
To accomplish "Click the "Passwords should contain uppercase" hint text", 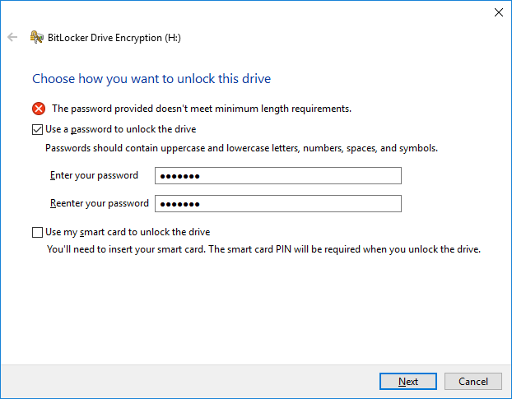I will (241, 148).
